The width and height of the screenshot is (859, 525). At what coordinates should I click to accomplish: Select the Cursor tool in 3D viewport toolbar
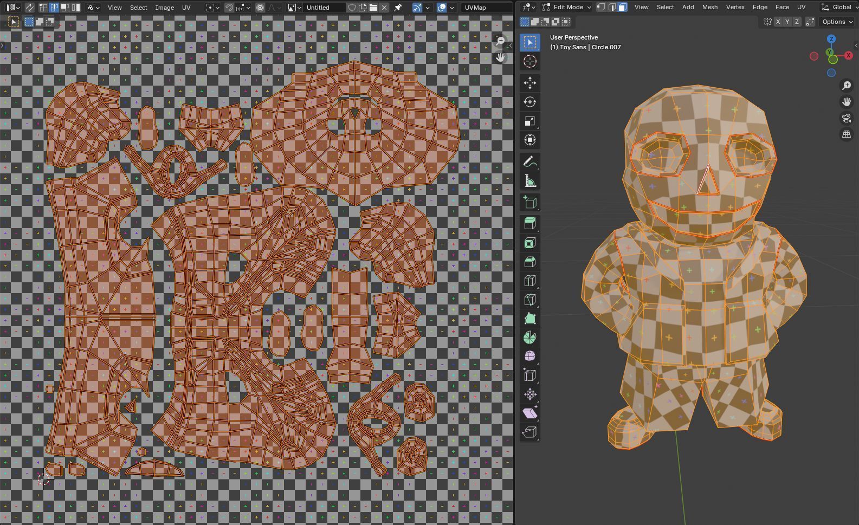(x=529, y=61)
